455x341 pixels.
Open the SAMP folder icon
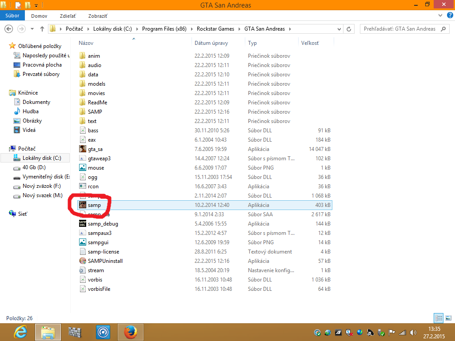click(x=82, y=111)
